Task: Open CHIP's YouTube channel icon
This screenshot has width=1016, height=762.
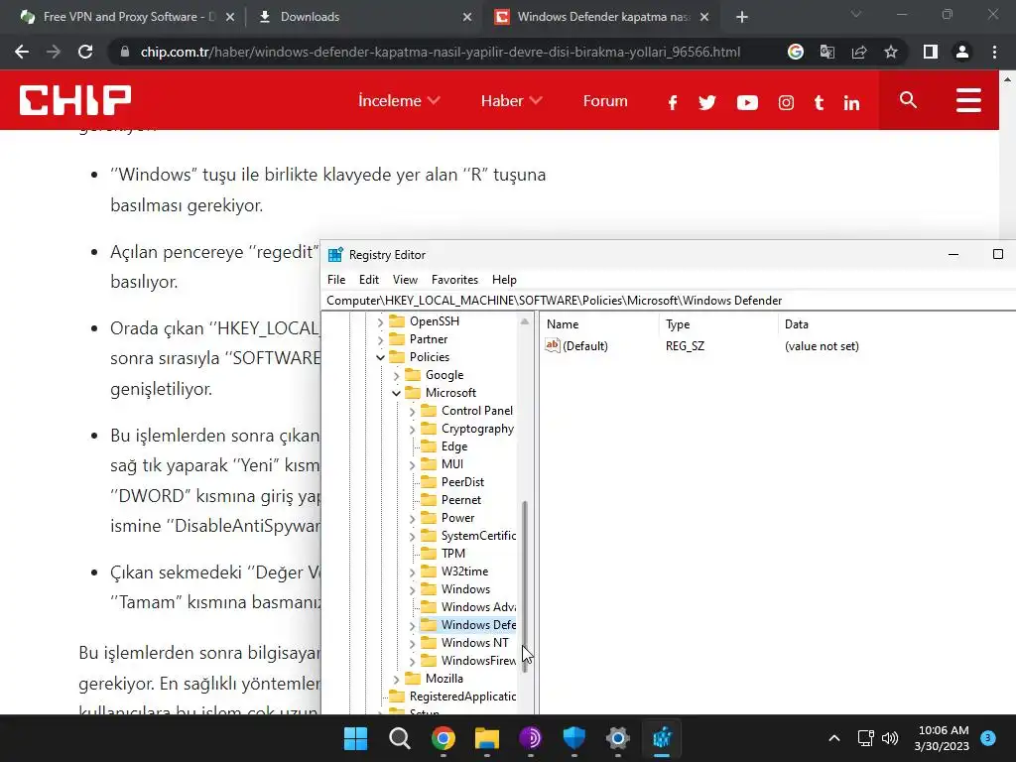Action: click(747, 102)
